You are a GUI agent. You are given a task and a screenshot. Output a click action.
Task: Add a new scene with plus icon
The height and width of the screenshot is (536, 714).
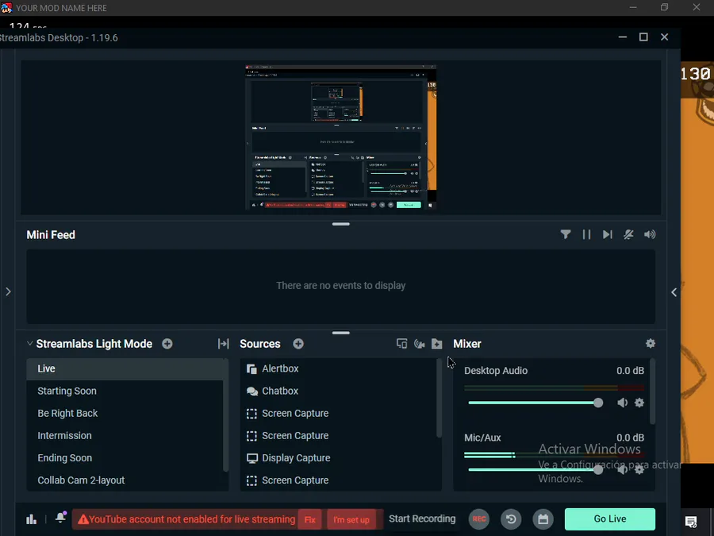167,344
